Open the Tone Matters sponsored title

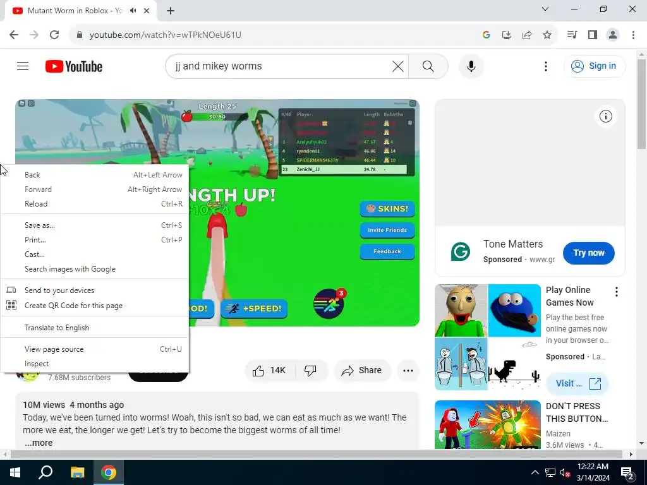coord(513,244)
